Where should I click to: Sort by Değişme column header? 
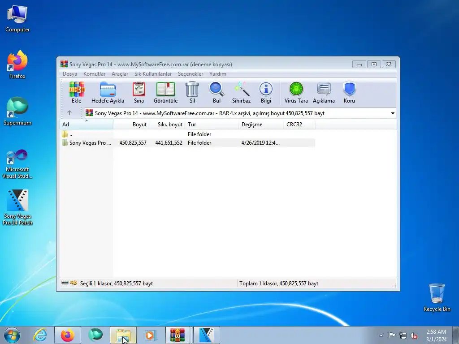coord(261,125)
